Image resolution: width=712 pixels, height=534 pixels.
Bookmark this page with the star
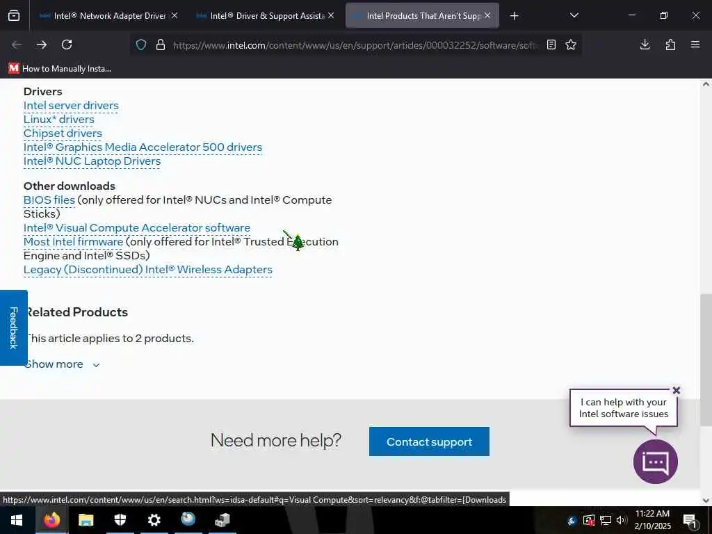[x=571, y=44]
